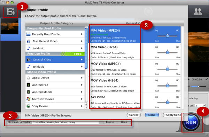This screenshot has width=209, height=137.
Task: Expand the Sony Device submenu arrow
Action: point(82,106)
